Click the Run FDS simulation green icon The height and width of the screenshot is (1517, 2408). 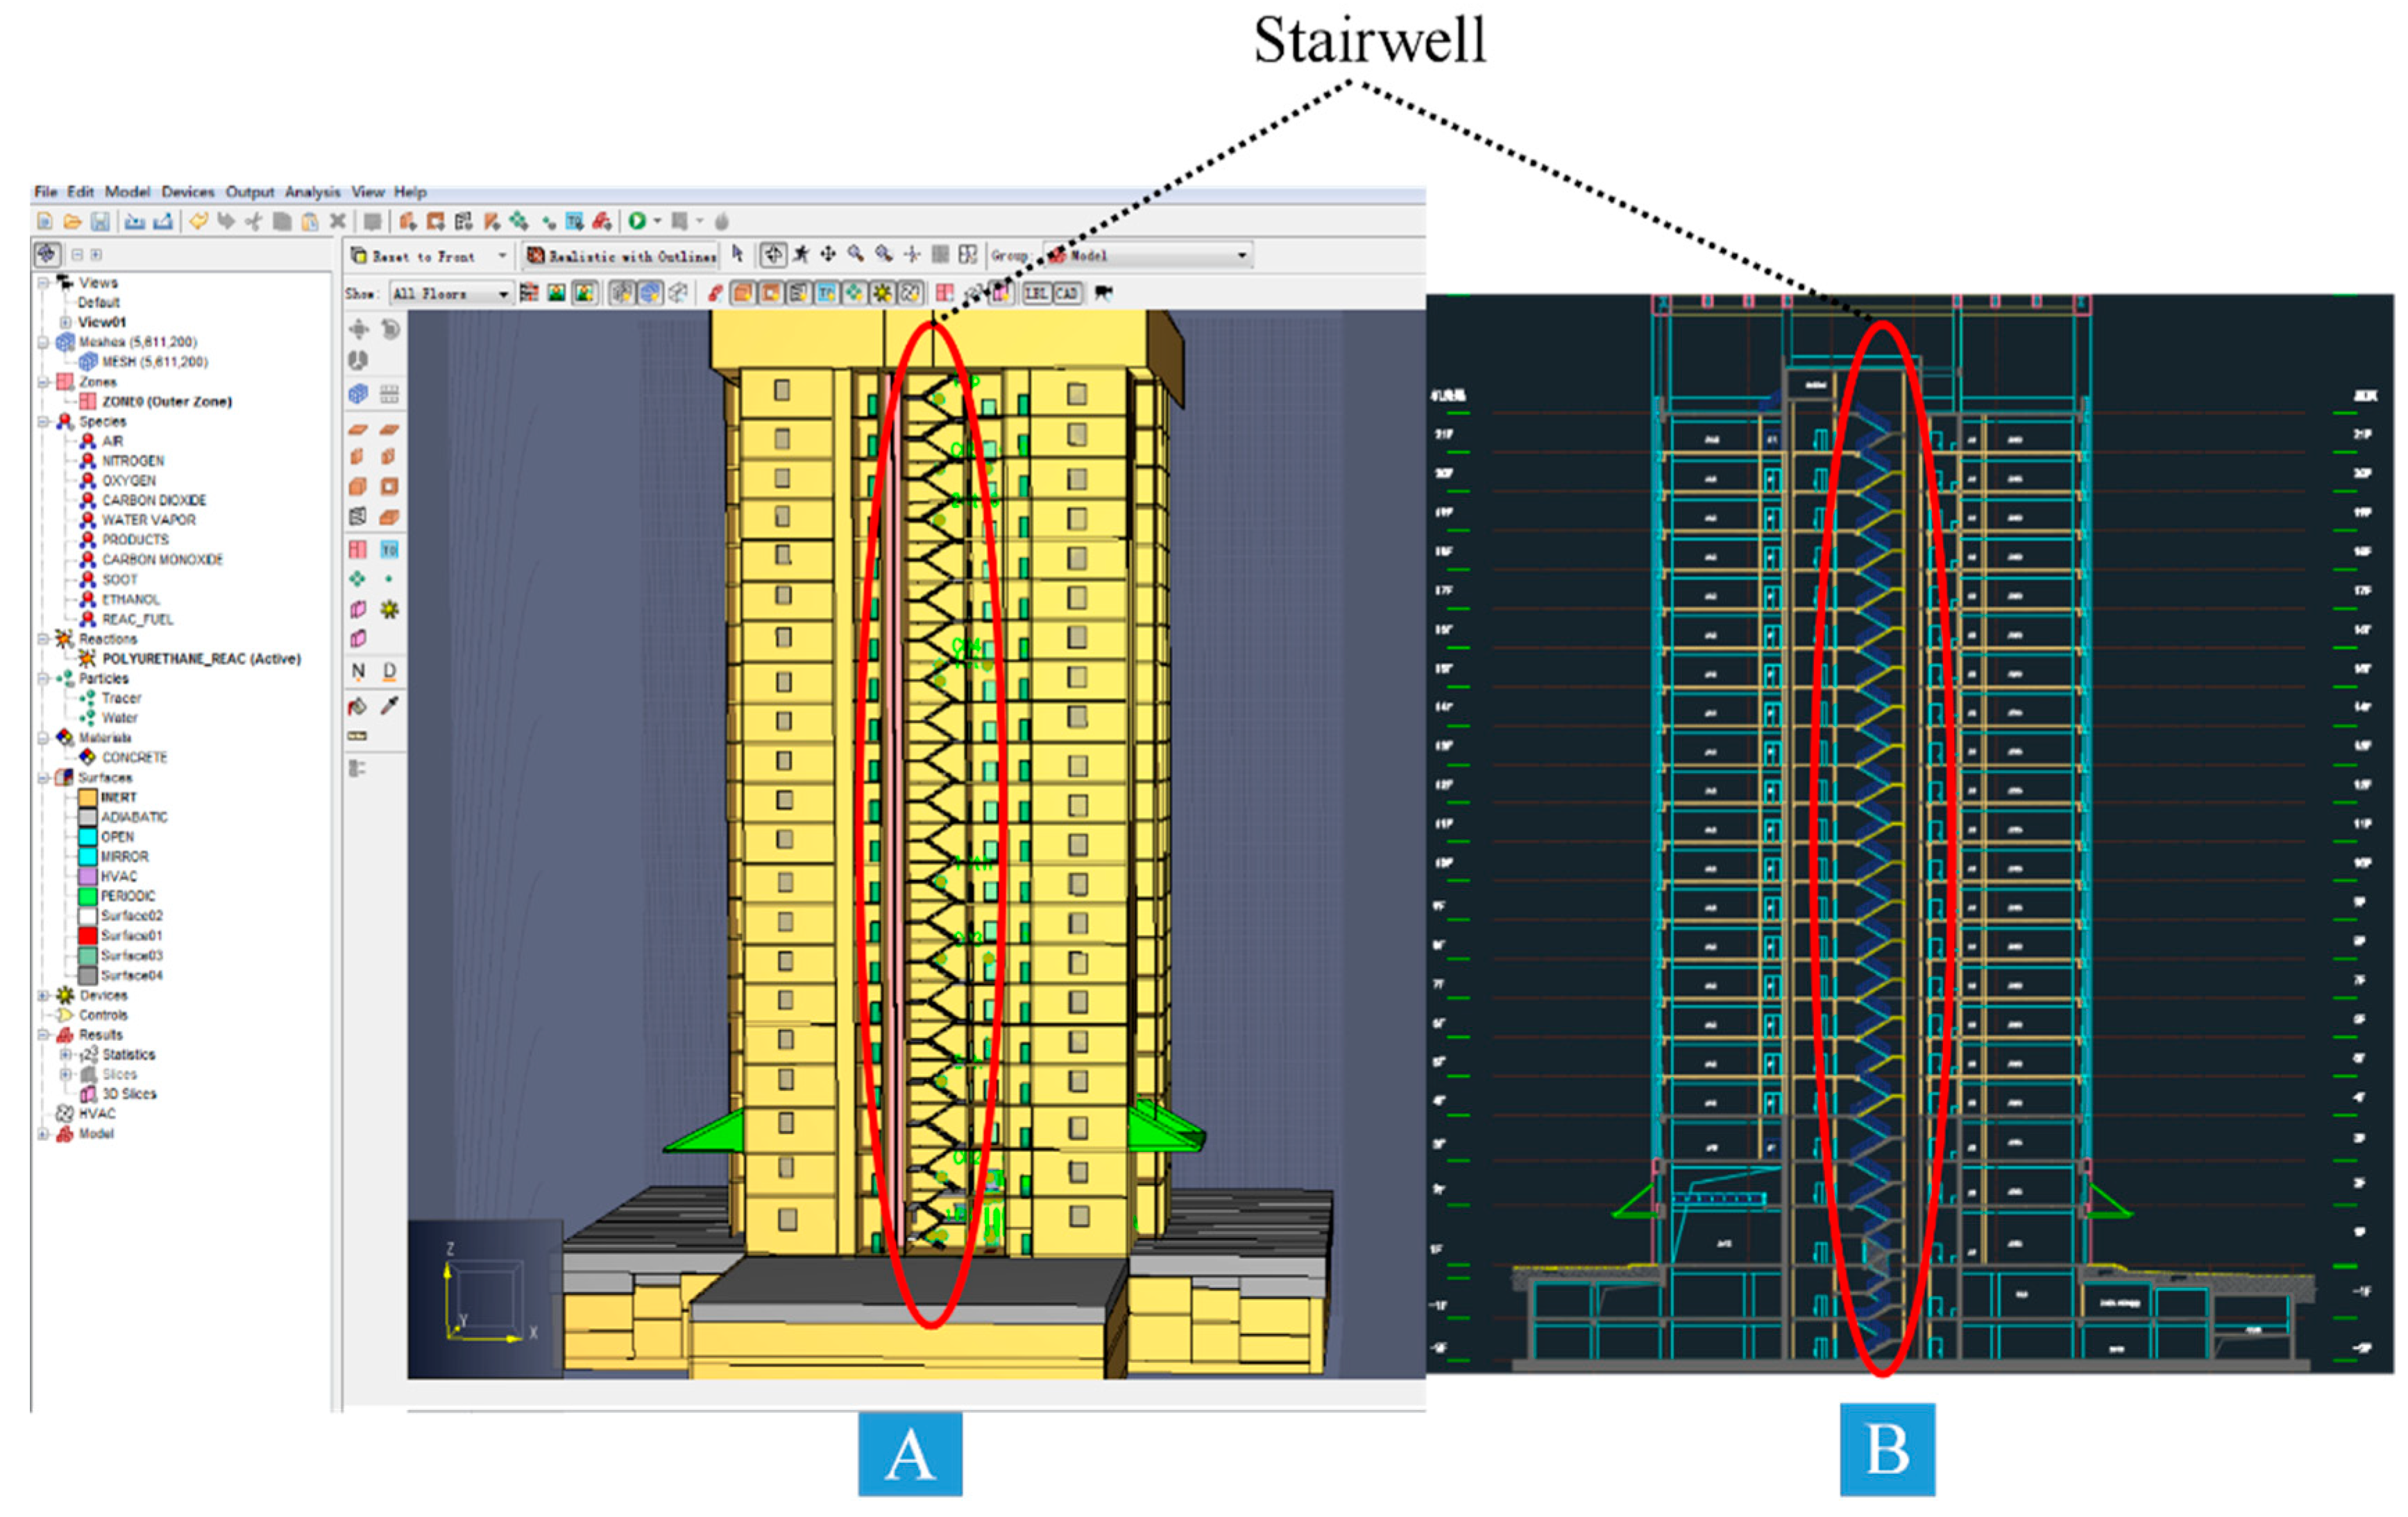pyautogui.click(x=637, y=222)
